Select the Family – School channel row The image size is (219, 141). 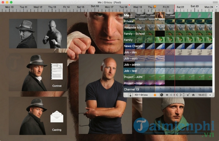[x=168, y=34]
